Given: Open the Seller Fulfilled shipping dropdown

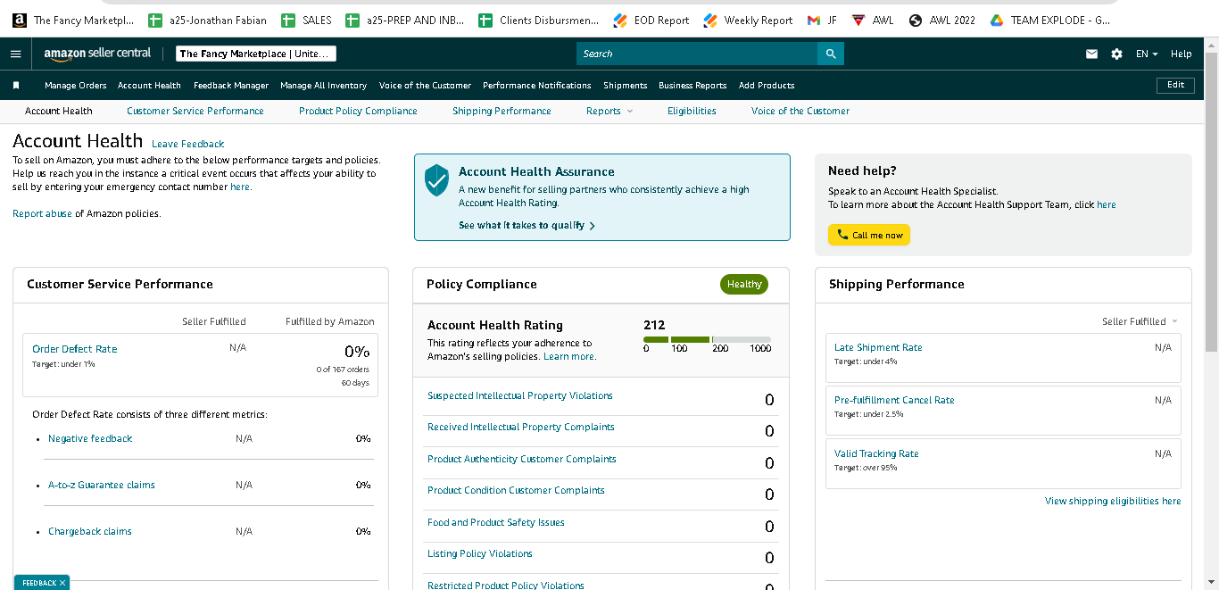Looking at the screenshot, I should pos(1140,321).
